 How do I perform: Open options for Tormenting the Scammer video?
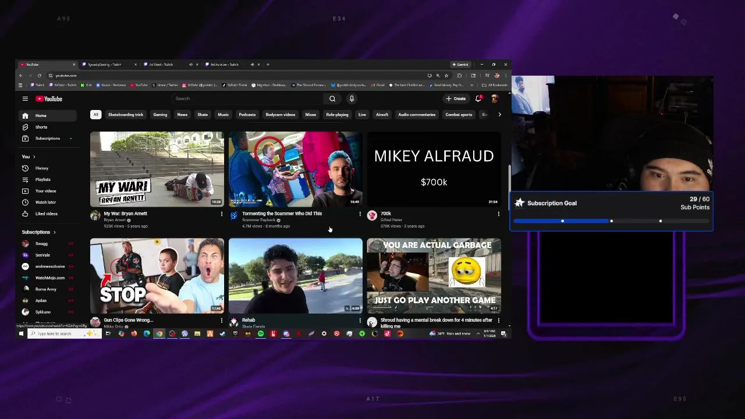(360, 214)
